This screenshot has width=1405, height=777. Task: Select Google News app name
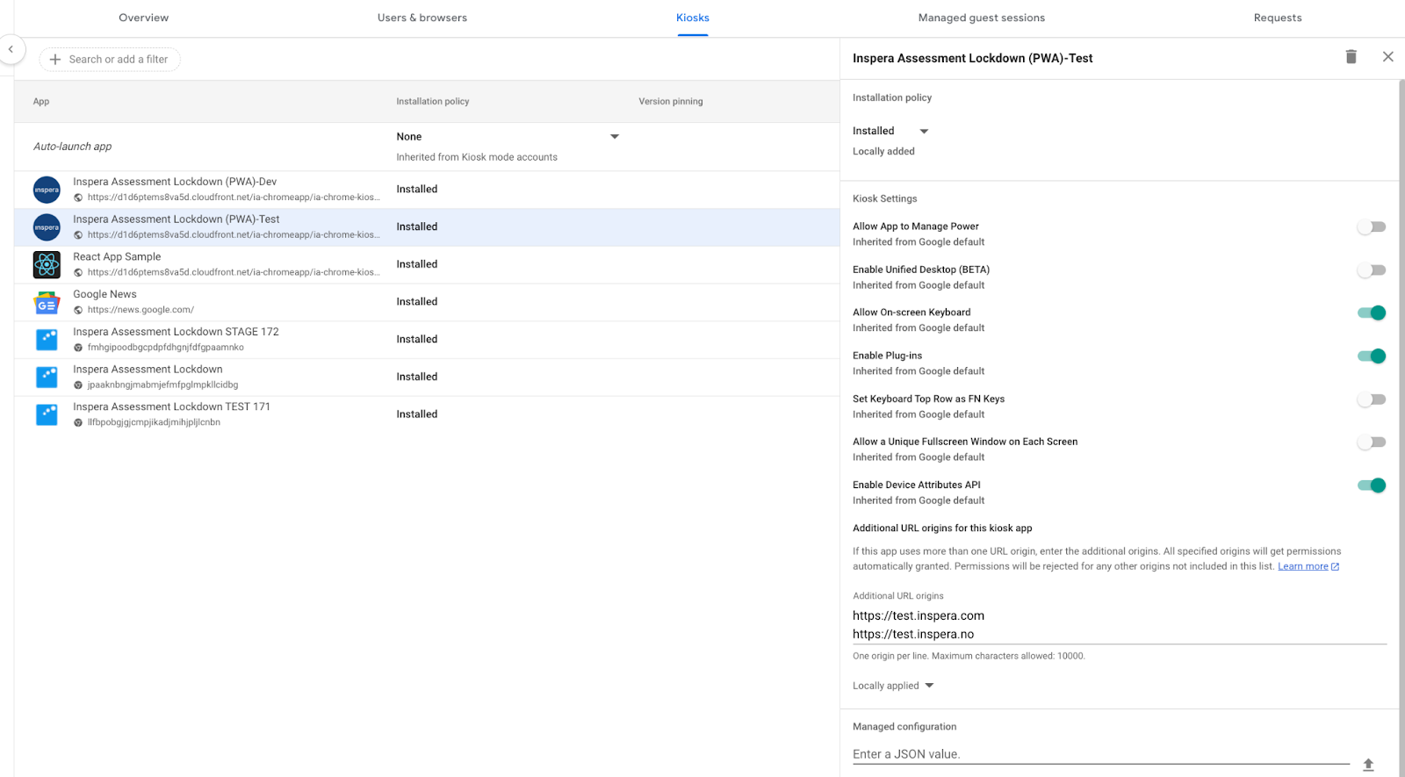coord(104,294)
